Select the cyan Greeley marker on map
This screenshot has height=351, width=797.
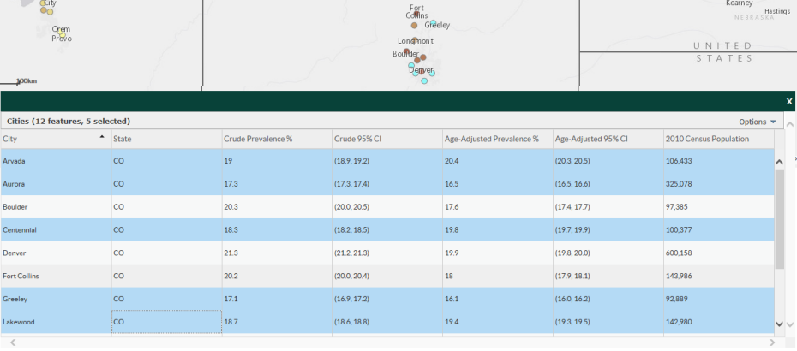coord(434,23)
